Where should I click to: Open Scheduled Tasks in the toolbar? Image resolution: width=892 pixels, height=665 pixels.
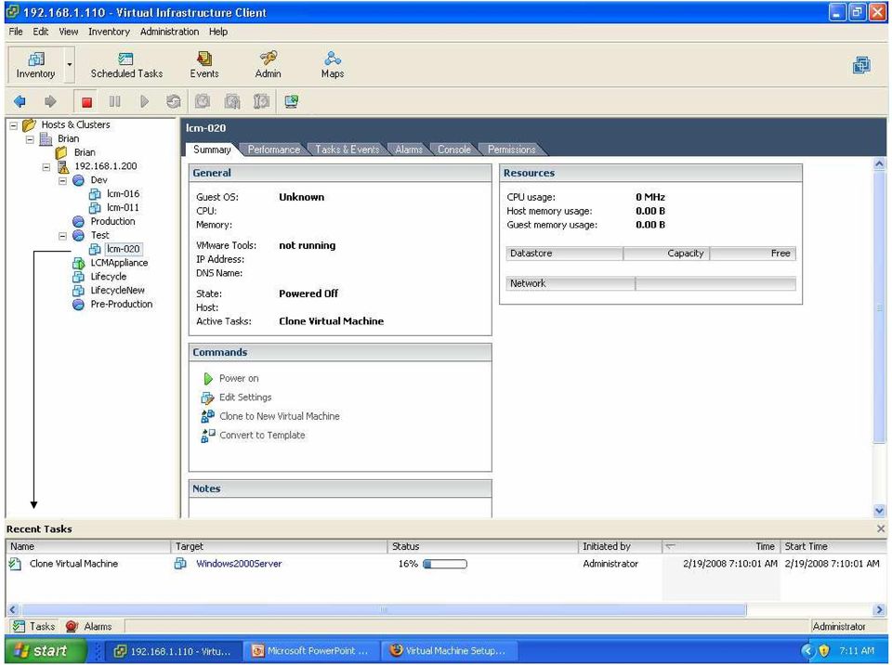126,65
